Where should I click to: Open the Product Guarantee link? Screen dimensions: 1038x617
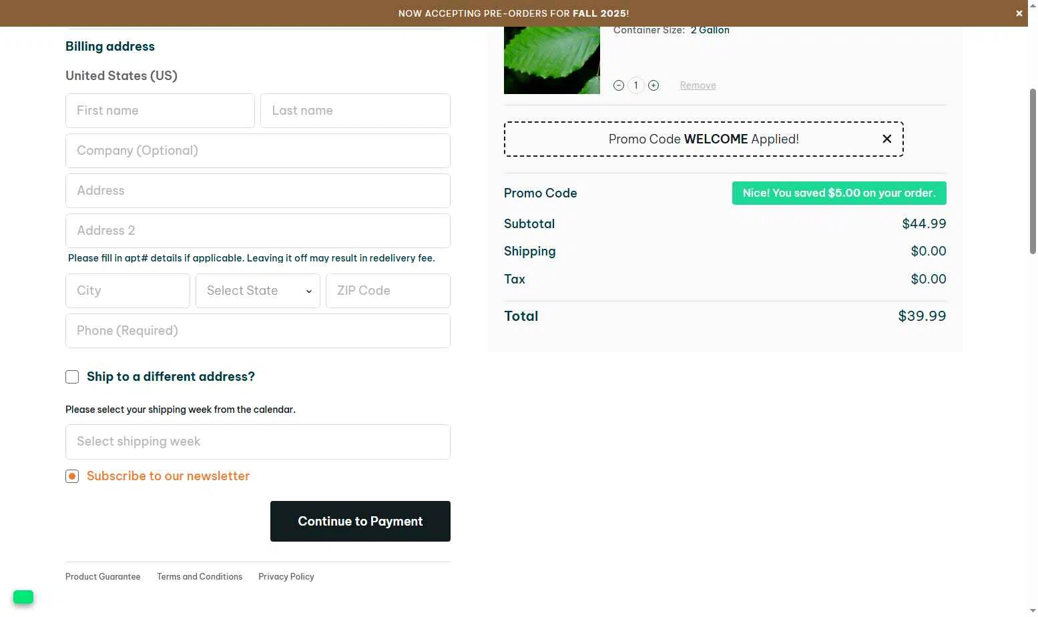pos(103,576)
